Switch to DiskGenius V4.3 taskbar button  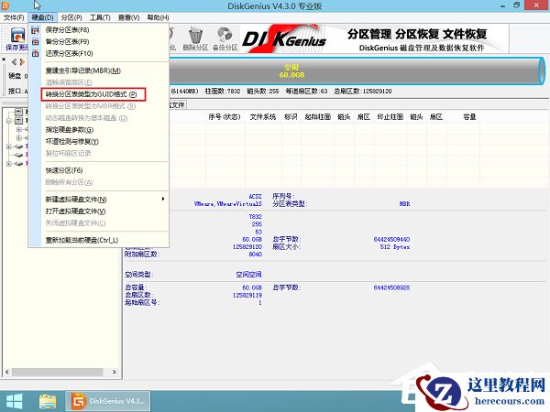[108, 401]
